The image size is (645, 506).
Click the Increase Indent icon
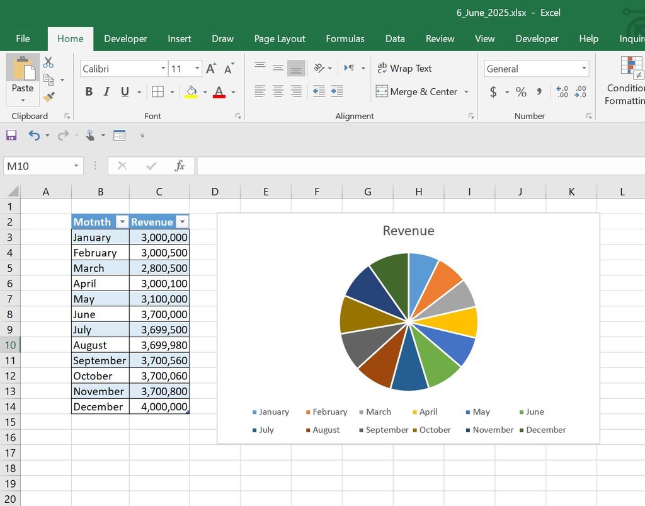click(337, 91)
